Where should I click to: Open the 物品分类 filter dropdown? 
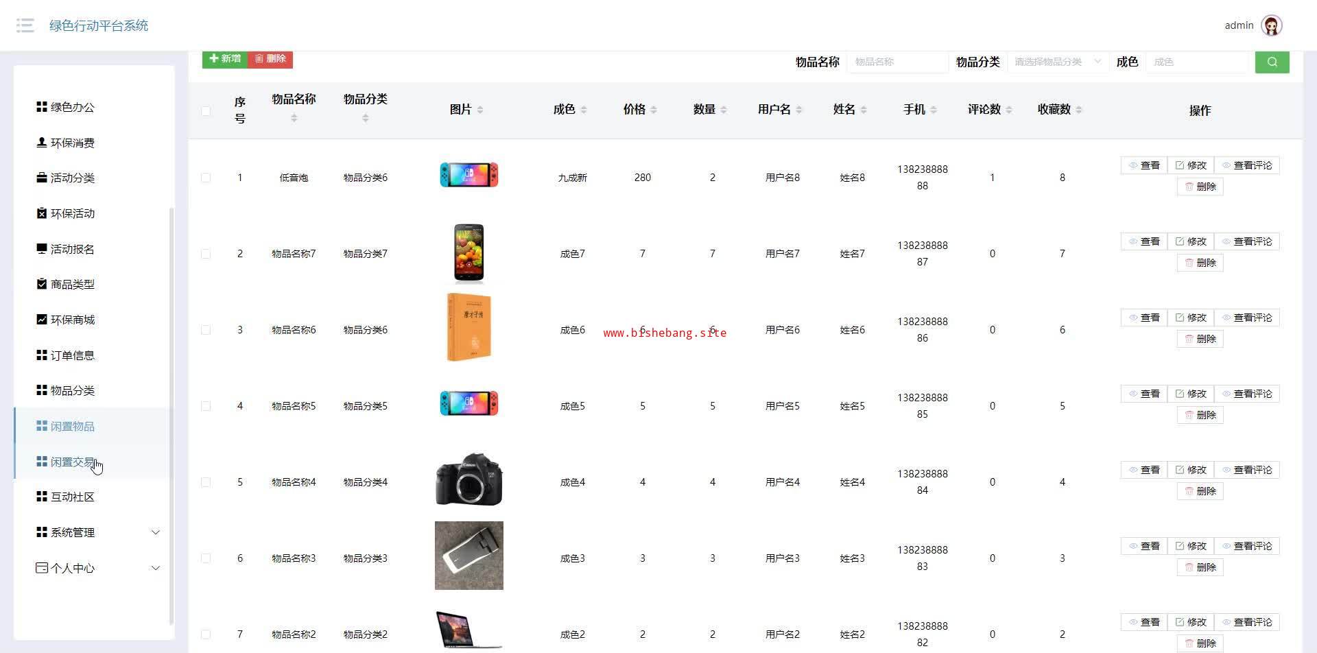pyautogui.click(x=1058, y=62)
